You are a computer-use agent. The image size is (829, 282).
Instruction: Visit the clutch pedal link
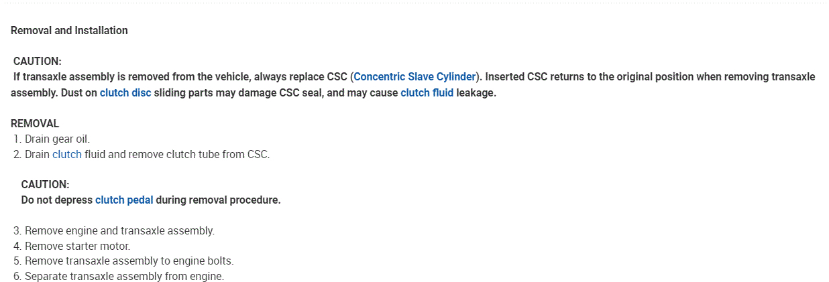[x=124, y=200]
